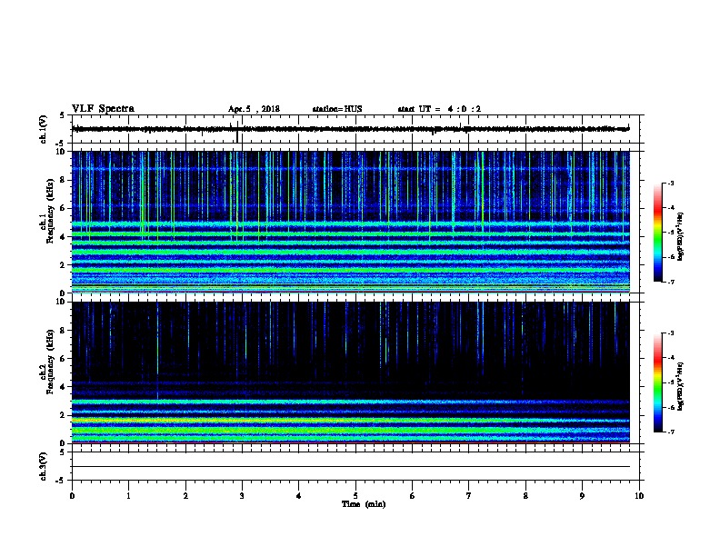Select the "Time (min)" axis label
Screen dimensions: 720x556
364,504
